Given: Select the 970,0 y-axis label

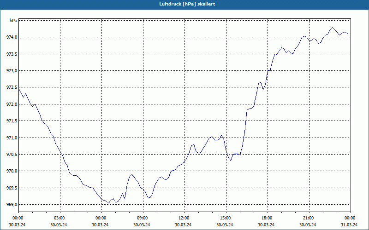Looking at the screenshot, I should point(11,171).
